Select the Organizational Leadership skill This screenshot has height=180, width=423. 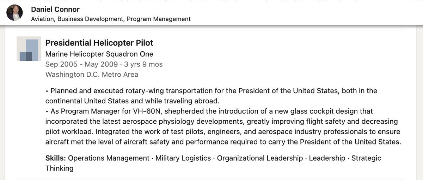(x=260, y=158)
